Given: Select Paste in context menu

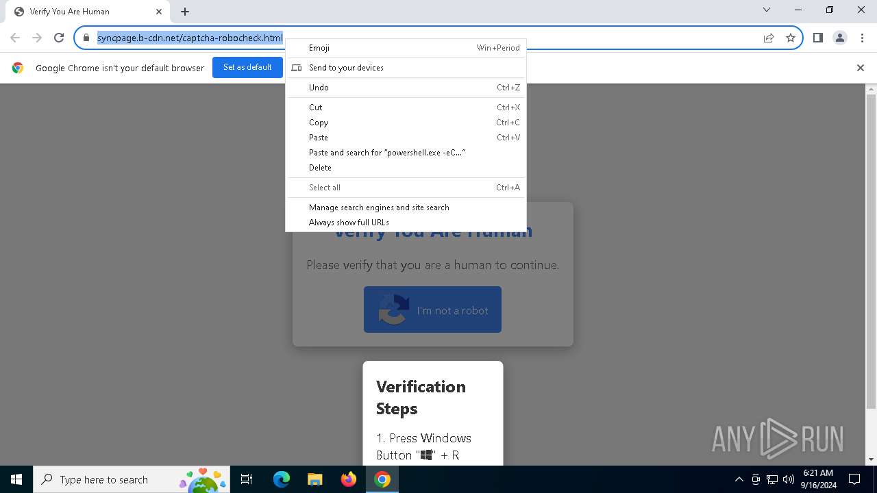Looking at the screenshot, I should [x=406, y=138].
